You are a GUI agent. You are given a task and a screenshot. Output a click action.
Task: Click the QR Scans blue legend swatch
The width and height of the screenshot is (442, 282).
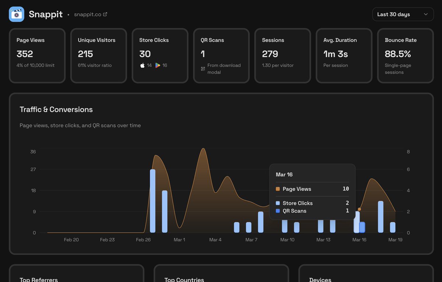[278, 211]
